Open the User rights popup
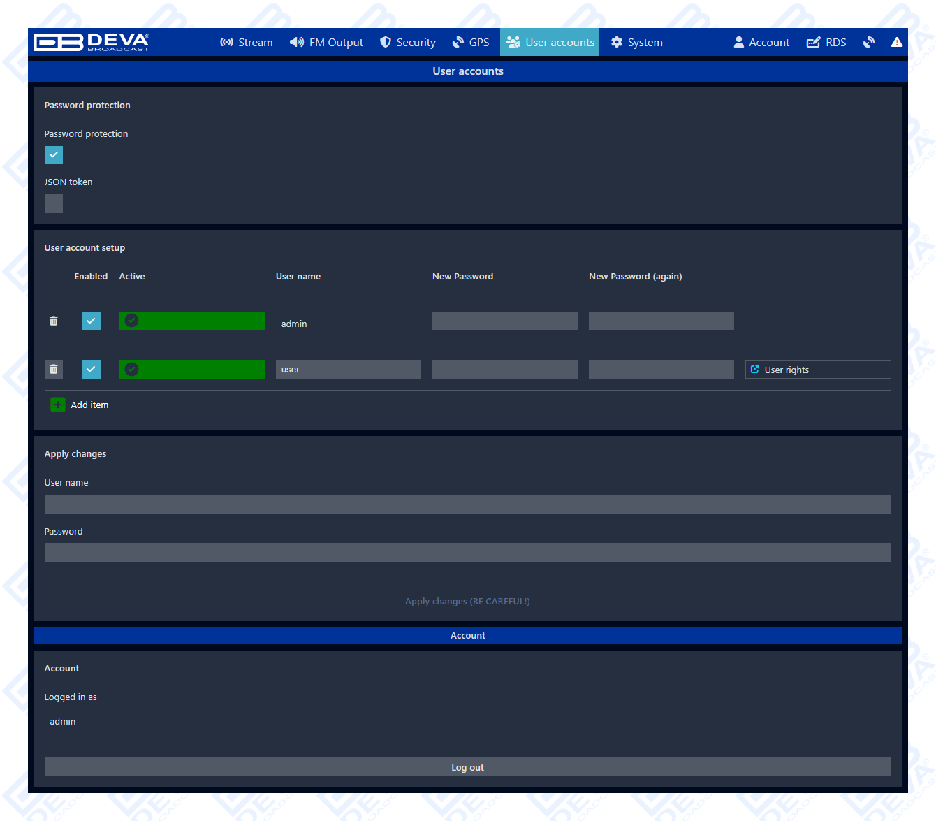 817,370
